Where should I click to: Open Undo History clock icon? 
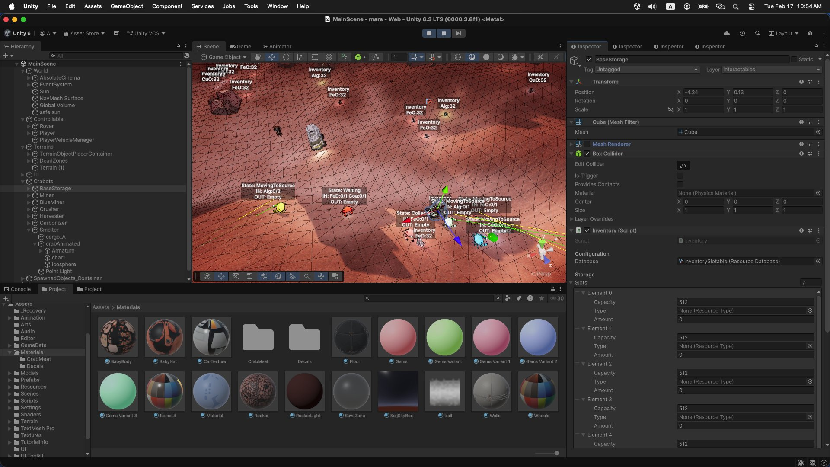tap(742, 33)
